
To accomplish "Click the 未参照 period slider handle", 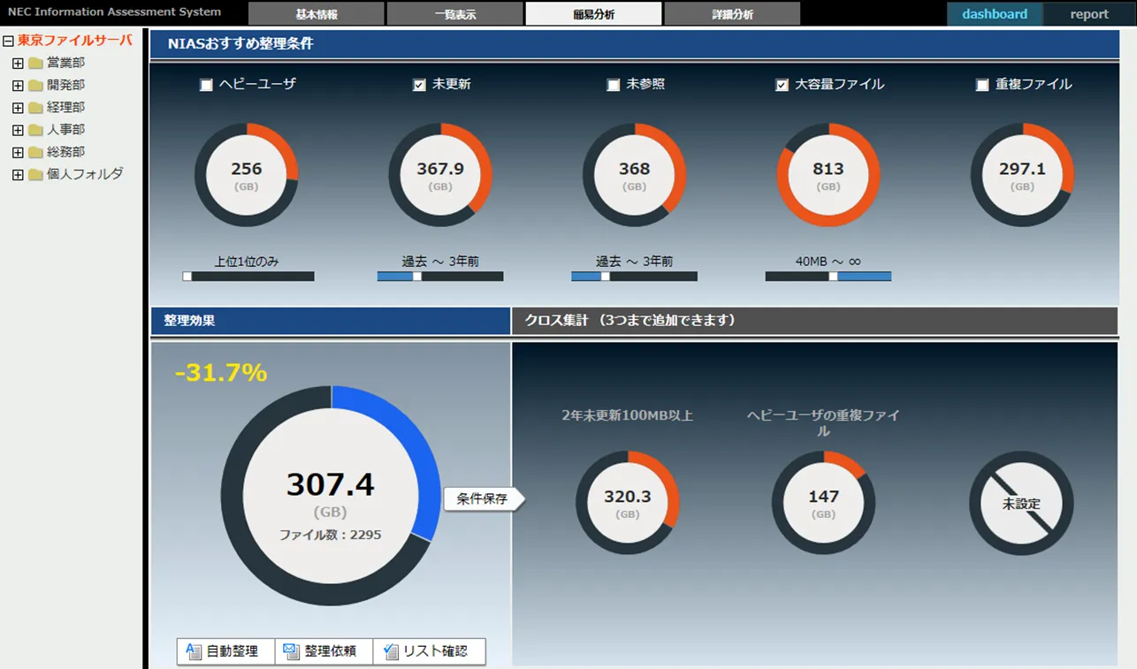I will [606, 277].
